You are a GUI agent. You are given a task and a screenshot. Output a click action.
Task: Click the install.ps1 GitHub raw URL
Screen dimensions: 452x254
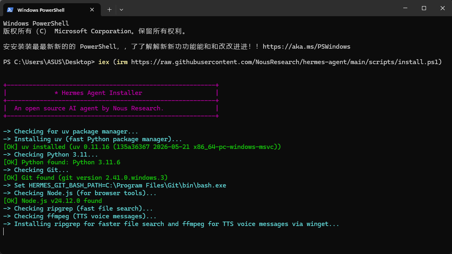(285, 62)
